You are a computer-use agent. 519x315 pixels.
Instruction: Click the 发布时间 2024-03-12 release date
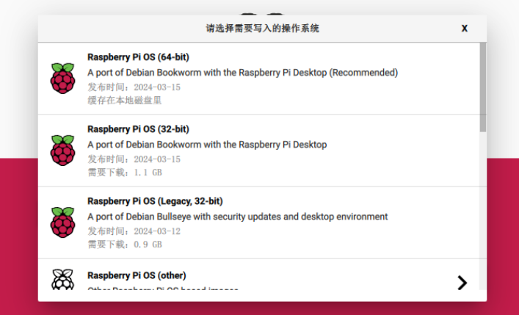[134, 231]
